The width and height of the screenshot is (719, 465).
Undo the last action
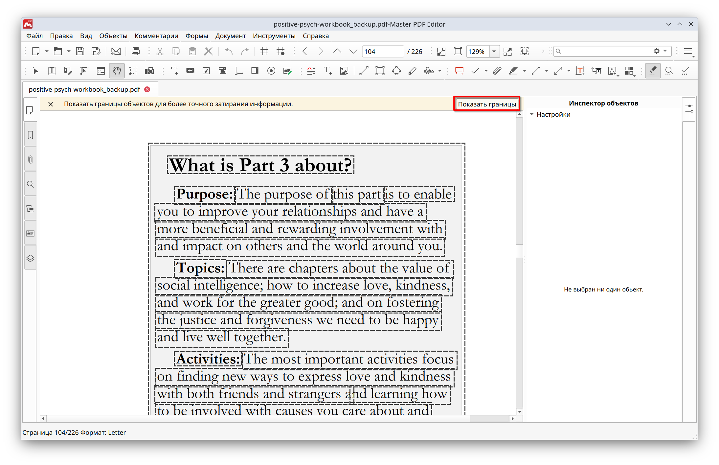(x=229, y=51)
